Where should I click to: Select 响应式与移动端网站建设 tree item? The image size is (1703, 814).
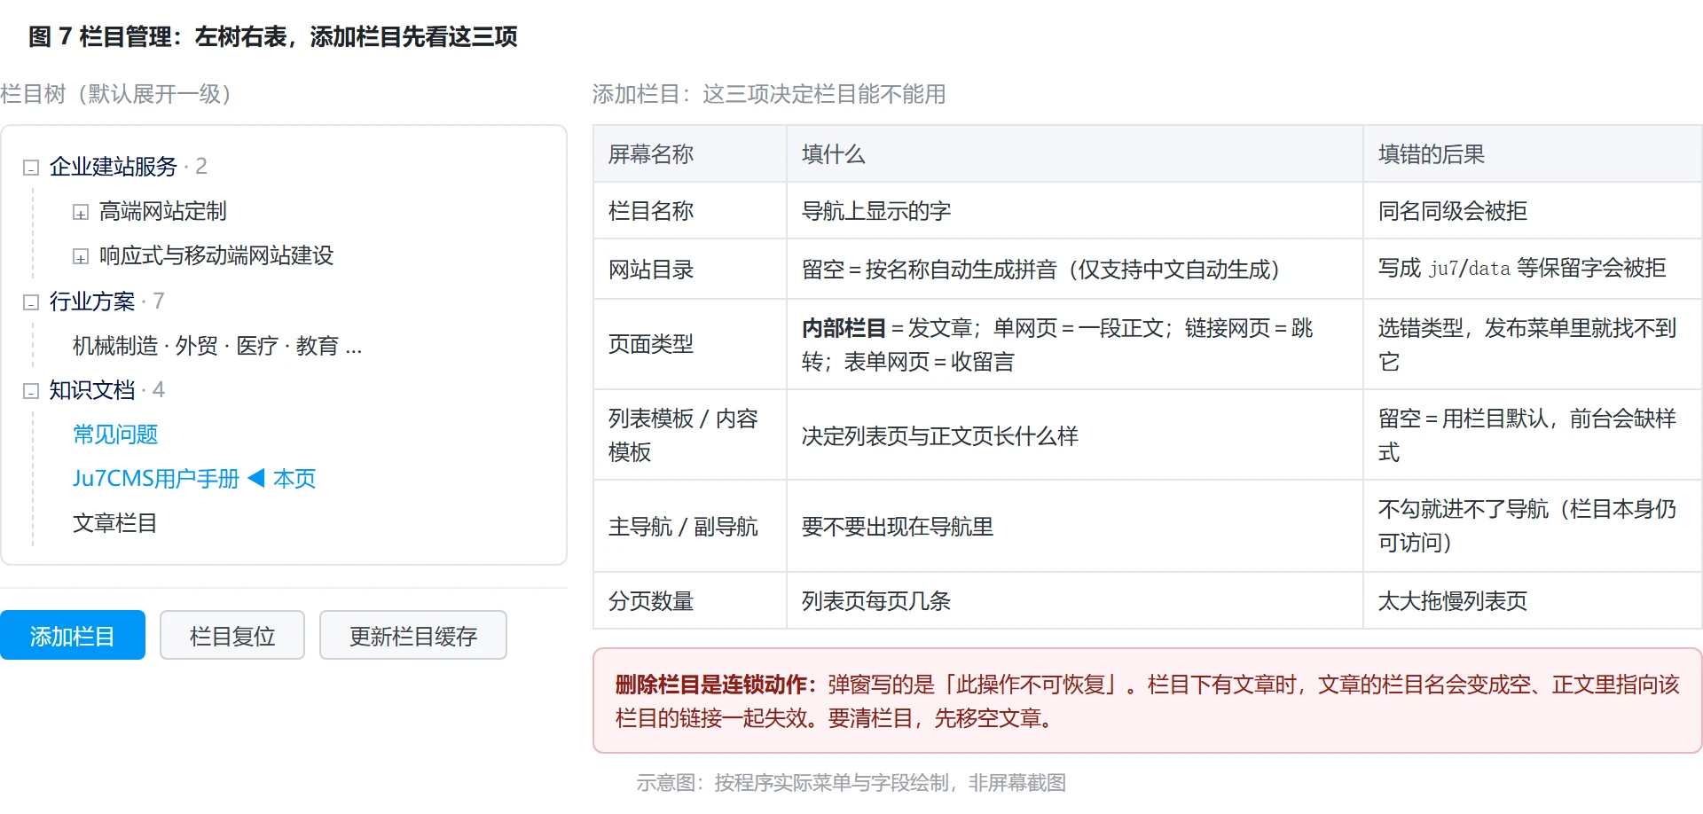pos(216,255)
